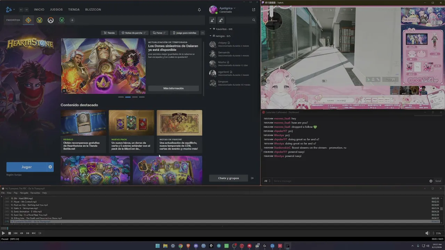Image resolution: width=445 pixels, height=250 pixels.
Task: Open the NOTAS DE PARCHE card
Action: pos(179,131)
